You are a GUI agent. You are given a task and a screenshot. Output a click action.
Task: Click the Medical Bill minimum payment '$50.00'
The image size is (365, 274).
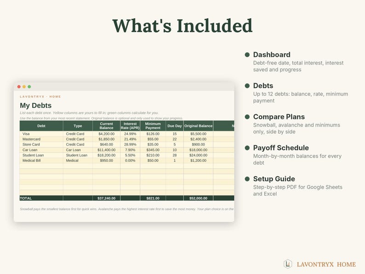pos(153,160)
